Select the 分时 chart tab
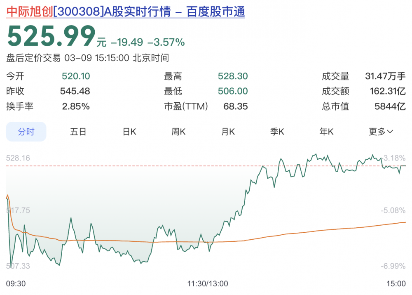This screenshot has width=412, height=295. tap(26, 132)
